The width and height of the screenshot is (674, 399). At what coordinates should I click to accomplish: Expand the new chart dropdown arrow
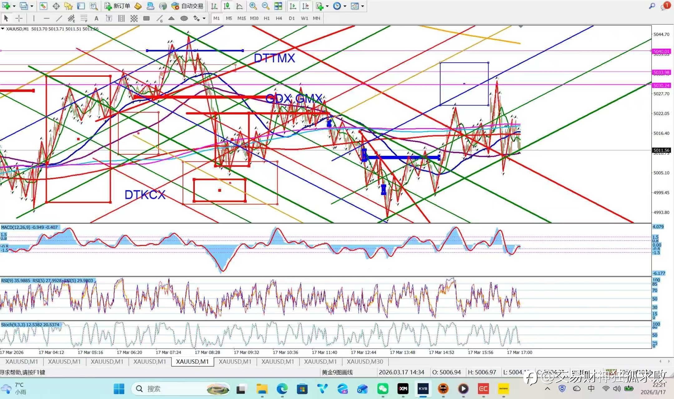[14, 6]
